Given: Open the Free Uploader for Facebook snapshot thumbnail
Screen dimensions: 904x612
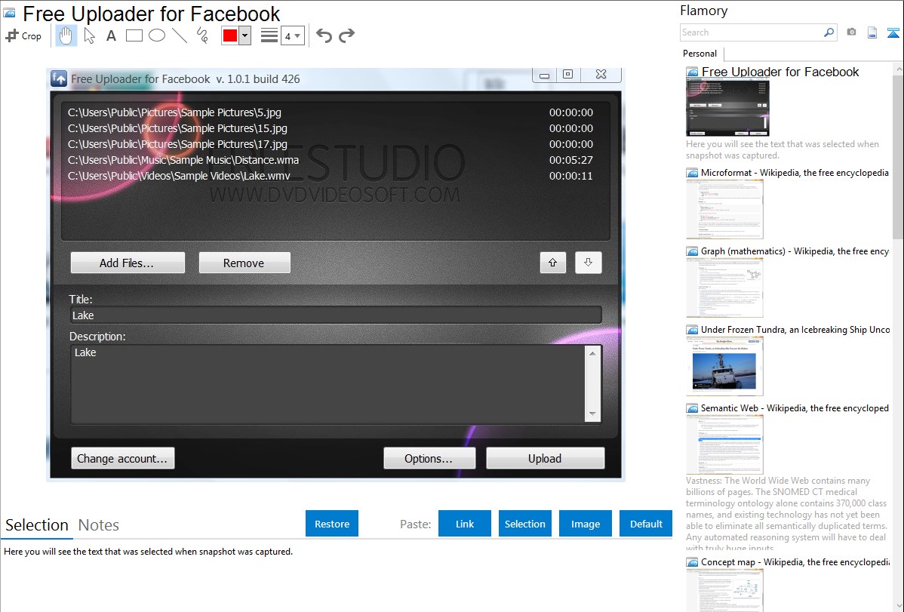Looking at the screenshot, I should tap(727, 108).
